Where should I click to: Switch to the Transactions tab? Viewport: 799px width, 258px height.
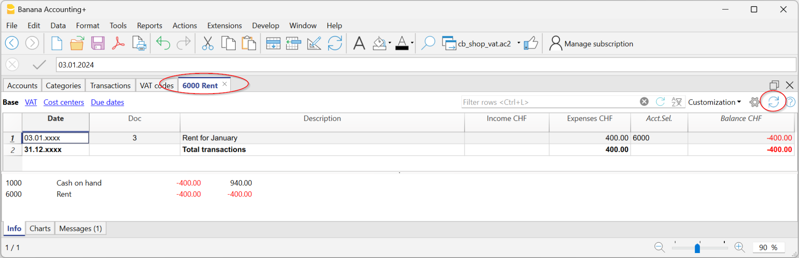pyautogui.click(x=110, y=86)
